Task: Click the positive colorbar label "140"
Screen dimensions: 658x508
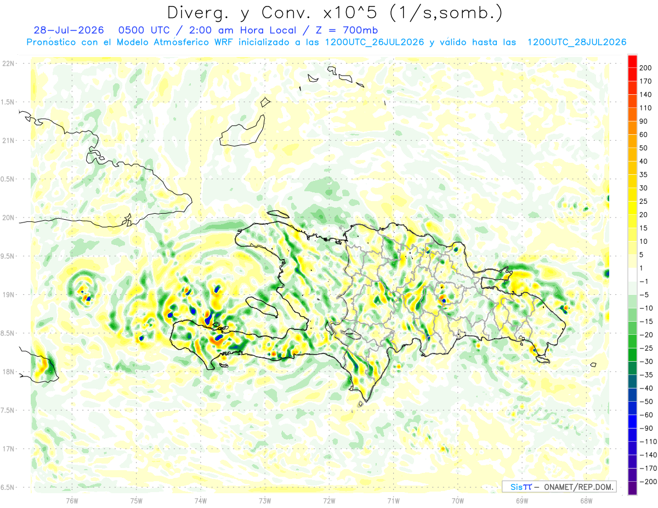Action: pyautogui.click(x=645, y=94)
